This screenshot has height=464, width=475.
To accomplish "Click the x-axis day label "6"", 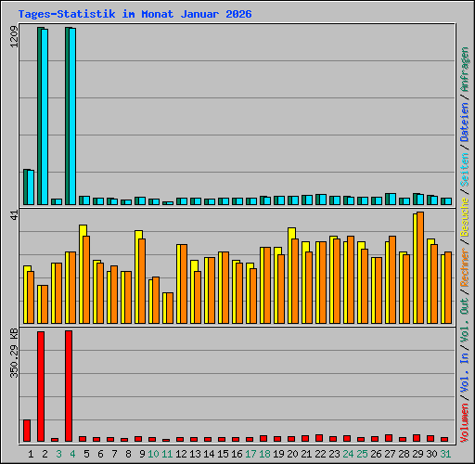I will [100, 454].
